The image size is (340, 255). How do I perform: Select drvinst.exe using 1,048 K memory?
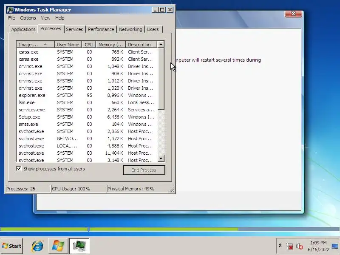(x=87, y=66)
